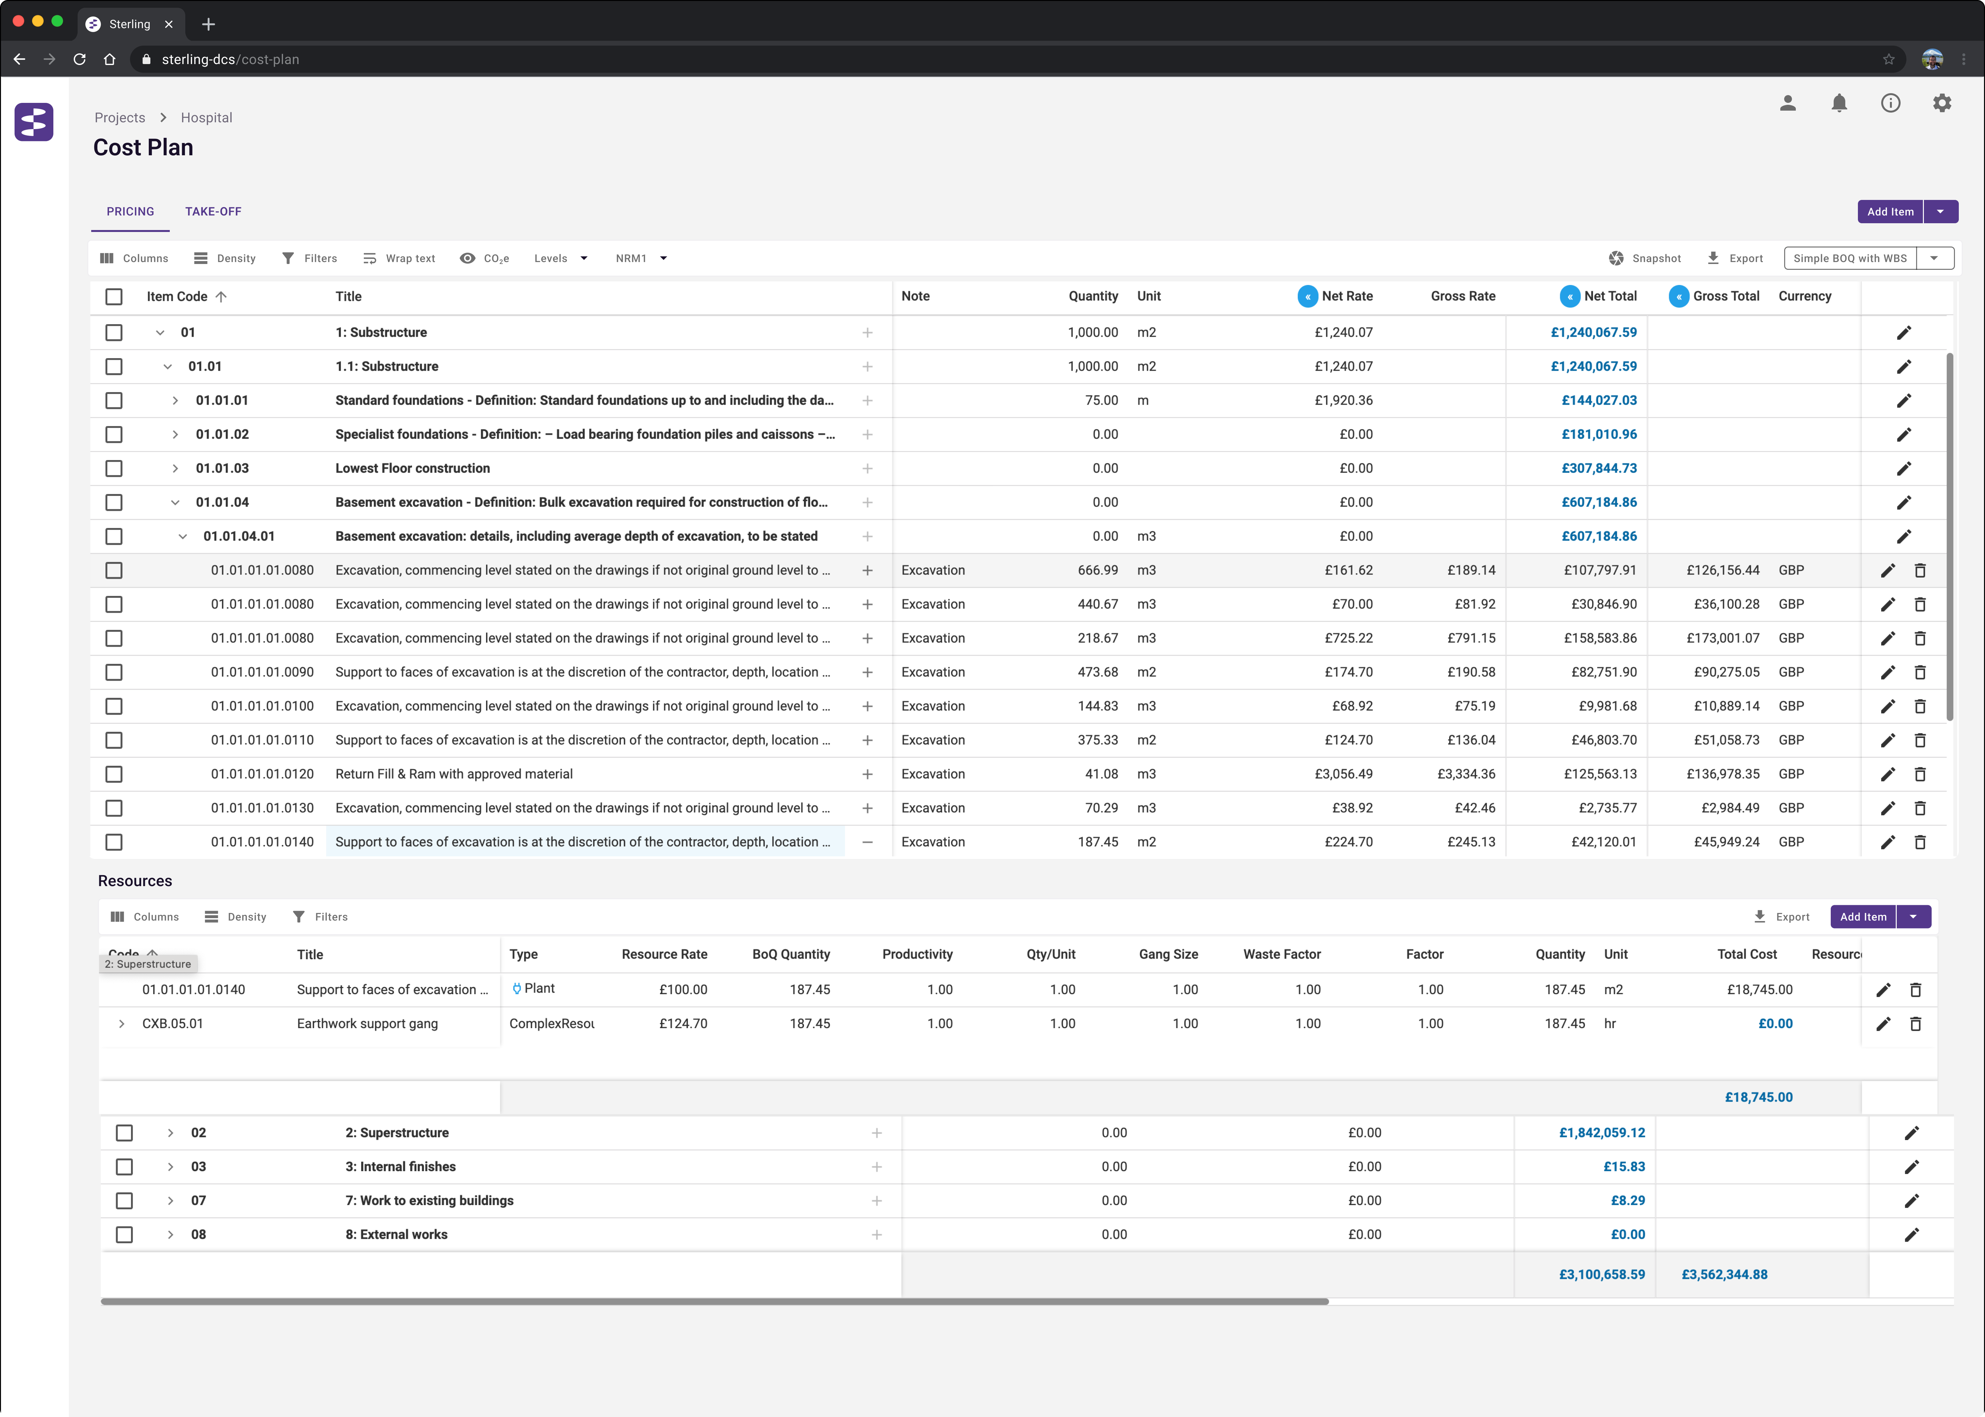
Task: Delete the 01.01.01.01.0140 cost plan row
Action: [x=1920, y=842]
